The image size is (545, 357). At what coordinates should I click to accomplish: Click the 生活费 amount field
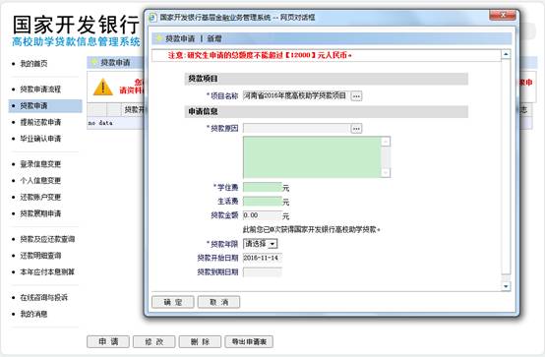click(x=263, y=202)
